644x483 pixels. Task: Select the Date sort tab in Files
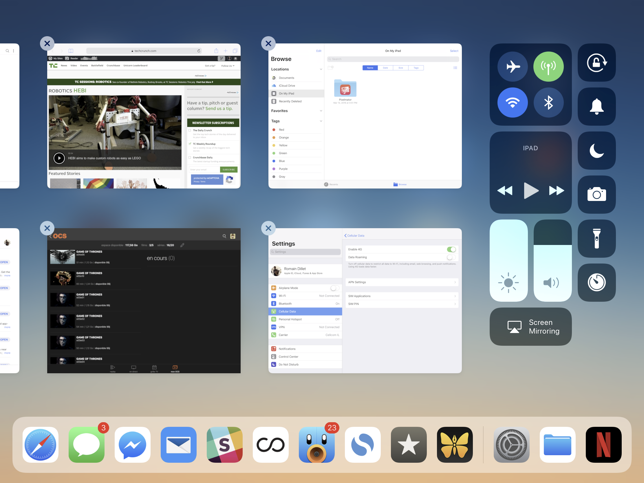[385, 68]
